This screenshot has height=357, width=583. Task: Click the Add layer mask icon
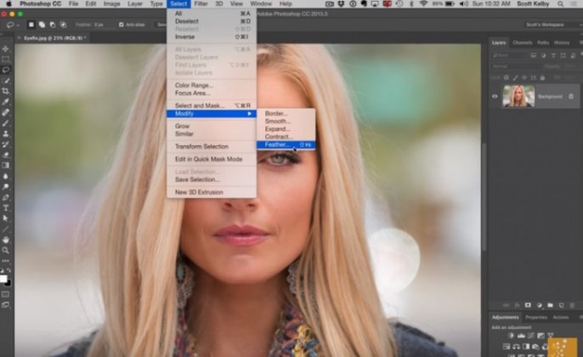(x=527, y=304)
